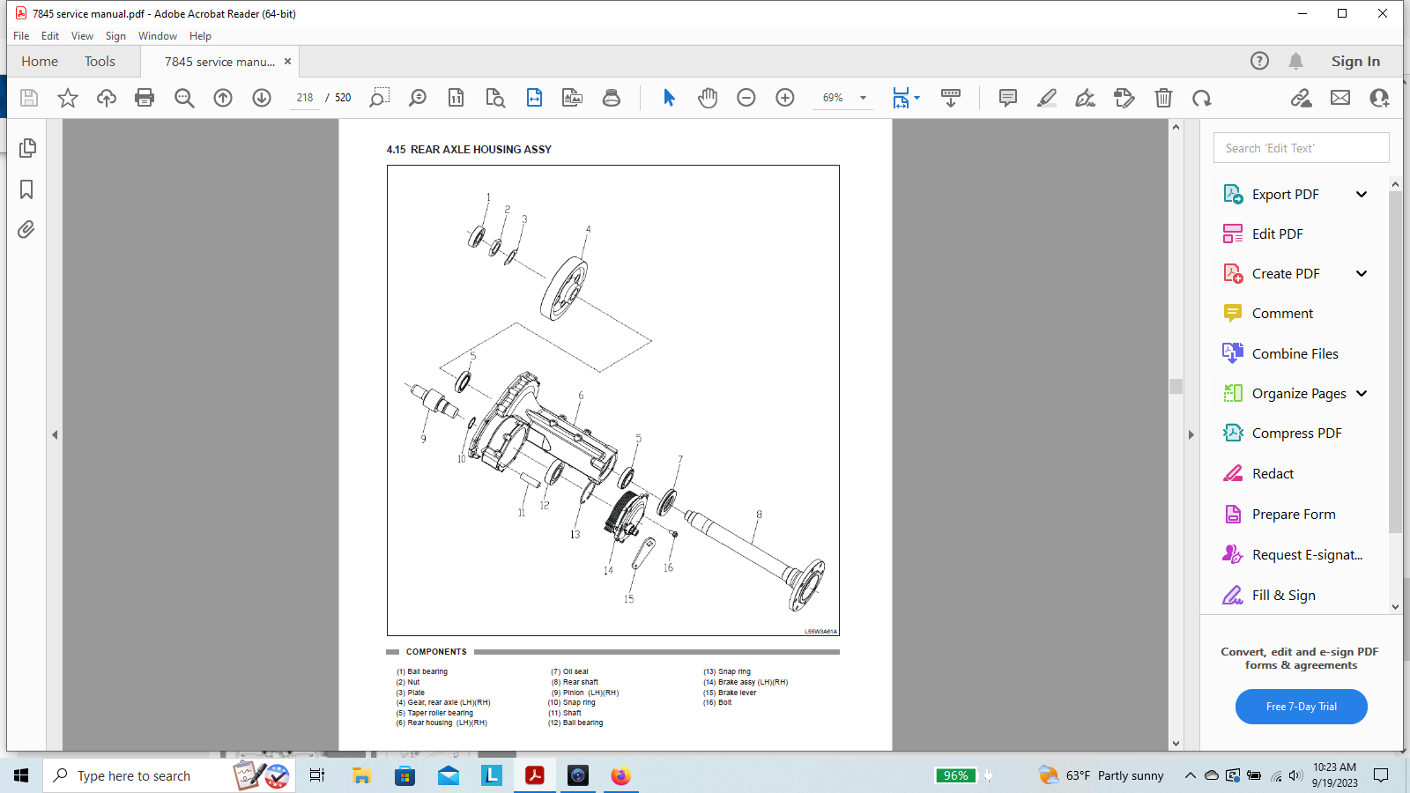Add document to starred files
The height and width of the screenshot is (793, 1410).
coord(68,98)
